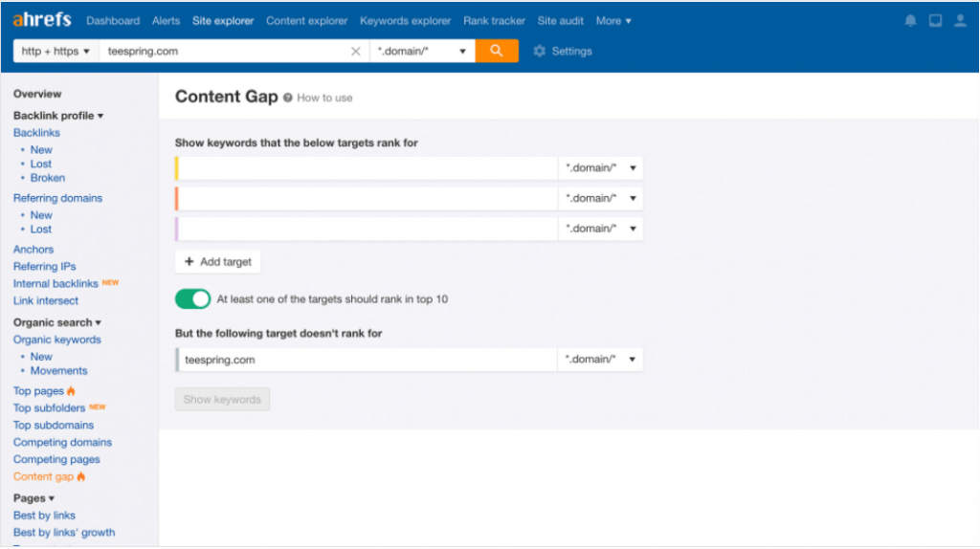Open the messages icon in the top bar
Screen dimensions: 980x549
coord(935,21)
